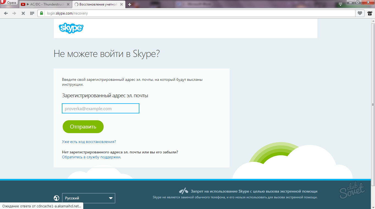Image resolution: width=375 pixels, height=209 pixels.
Task: Click the scrollbar down arrow
Action: (x=373, y=207)
